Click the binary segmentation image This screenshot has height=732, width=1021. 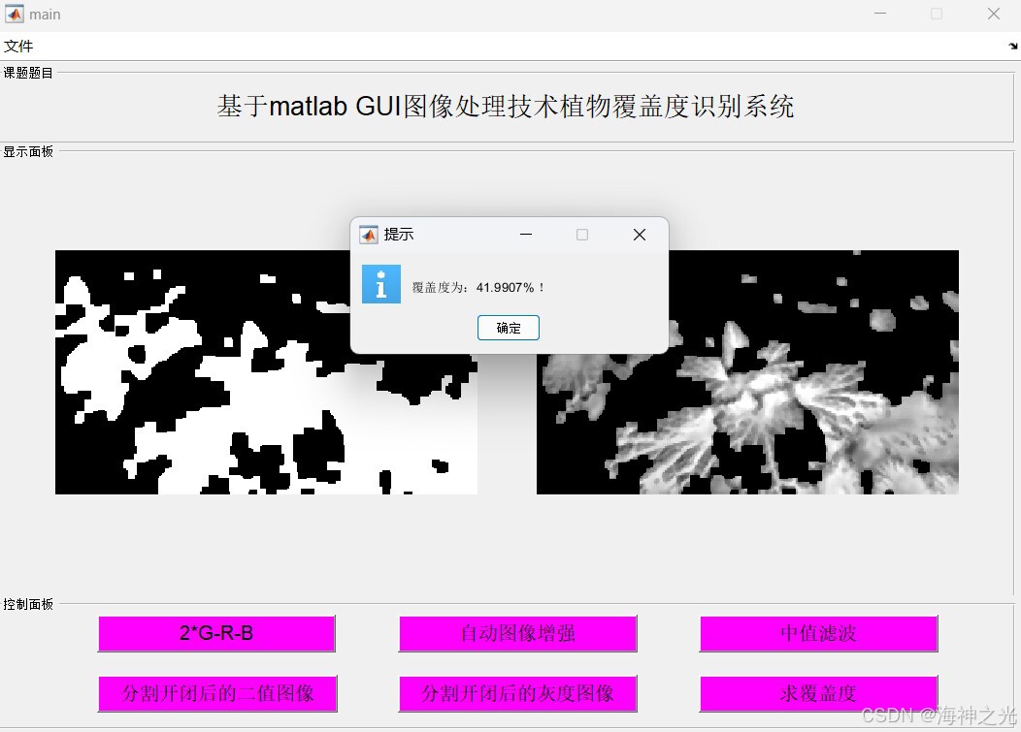266,372
